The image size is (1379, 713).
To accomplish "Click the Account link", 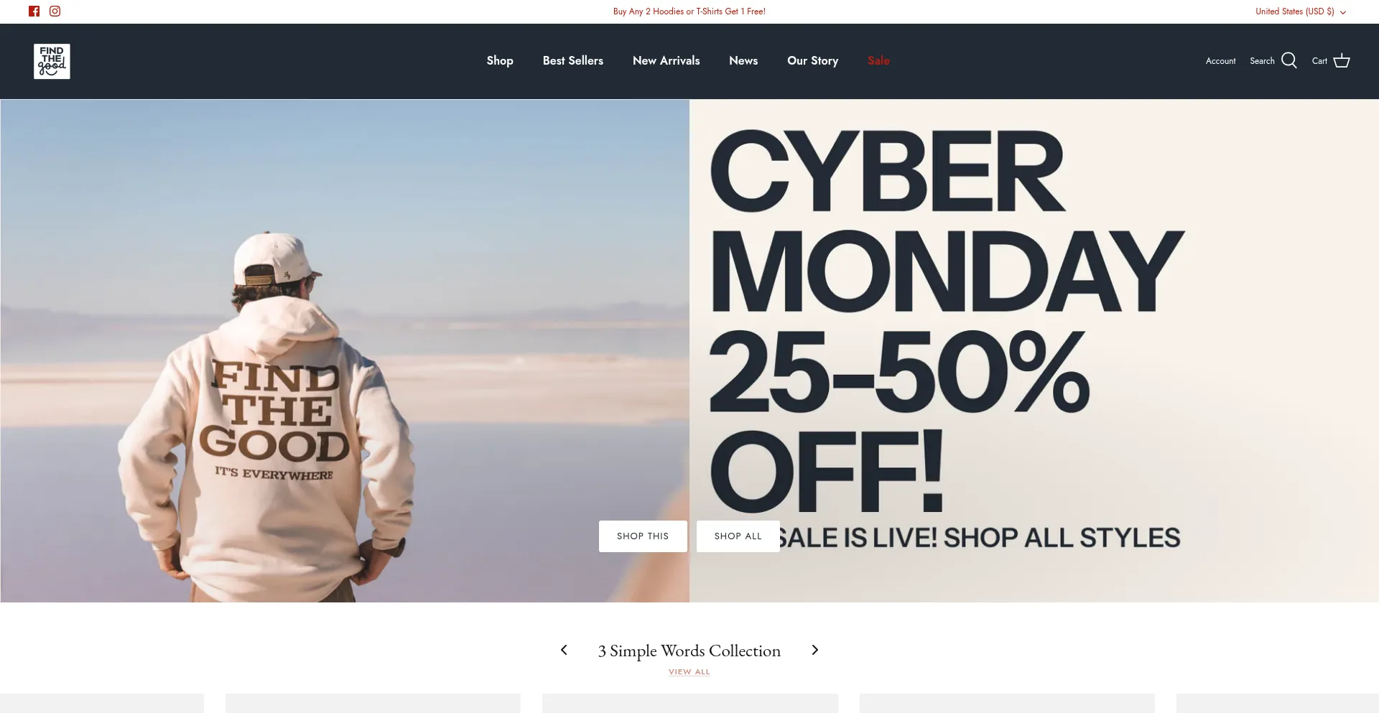I will click(1220, 61).
